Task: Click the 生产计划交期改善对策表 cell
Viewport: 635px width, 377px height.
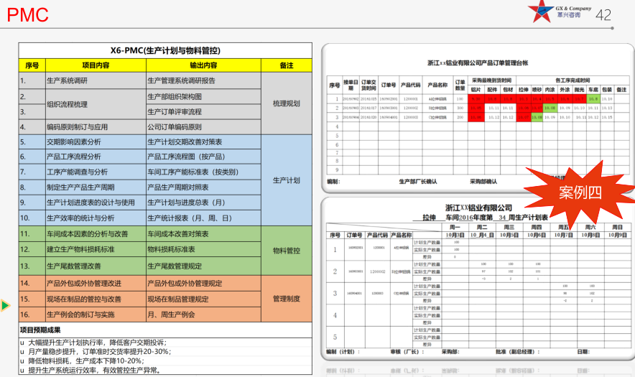Action: coord(203,141)
